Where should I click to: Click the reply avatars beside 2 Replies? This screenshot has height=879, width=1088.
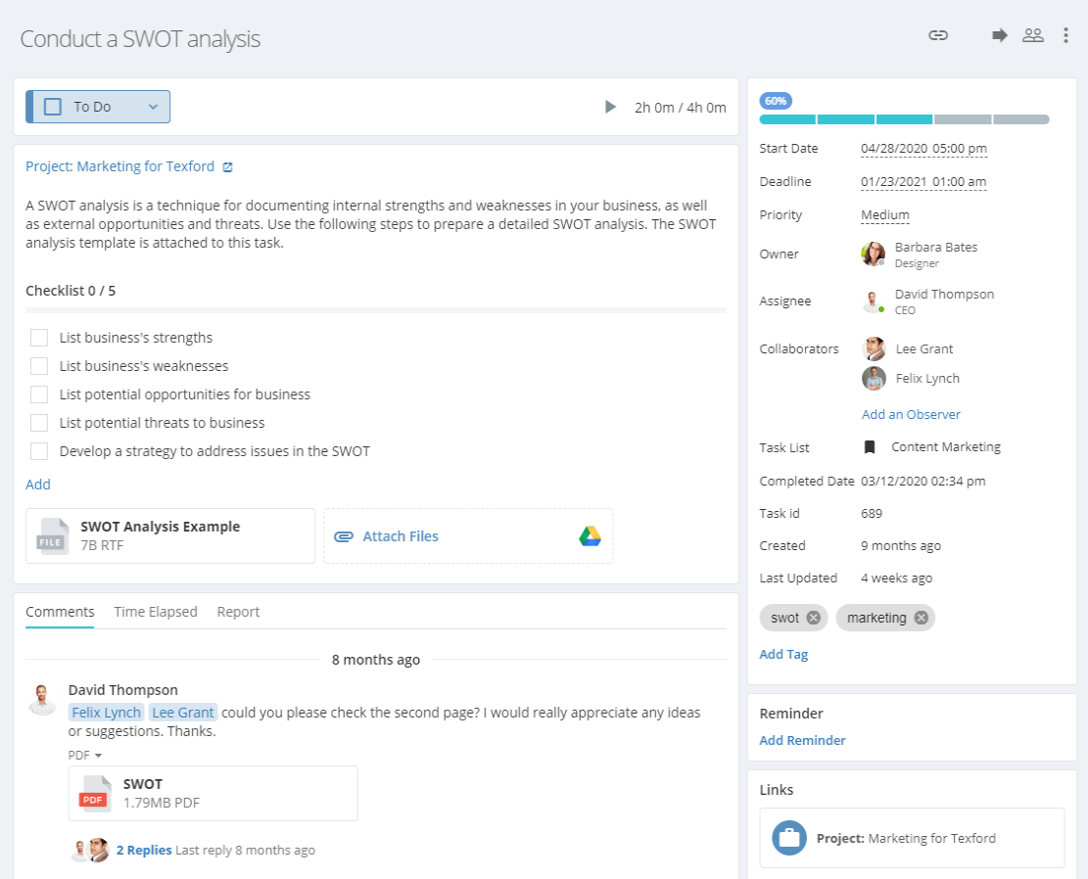(91, 850)
